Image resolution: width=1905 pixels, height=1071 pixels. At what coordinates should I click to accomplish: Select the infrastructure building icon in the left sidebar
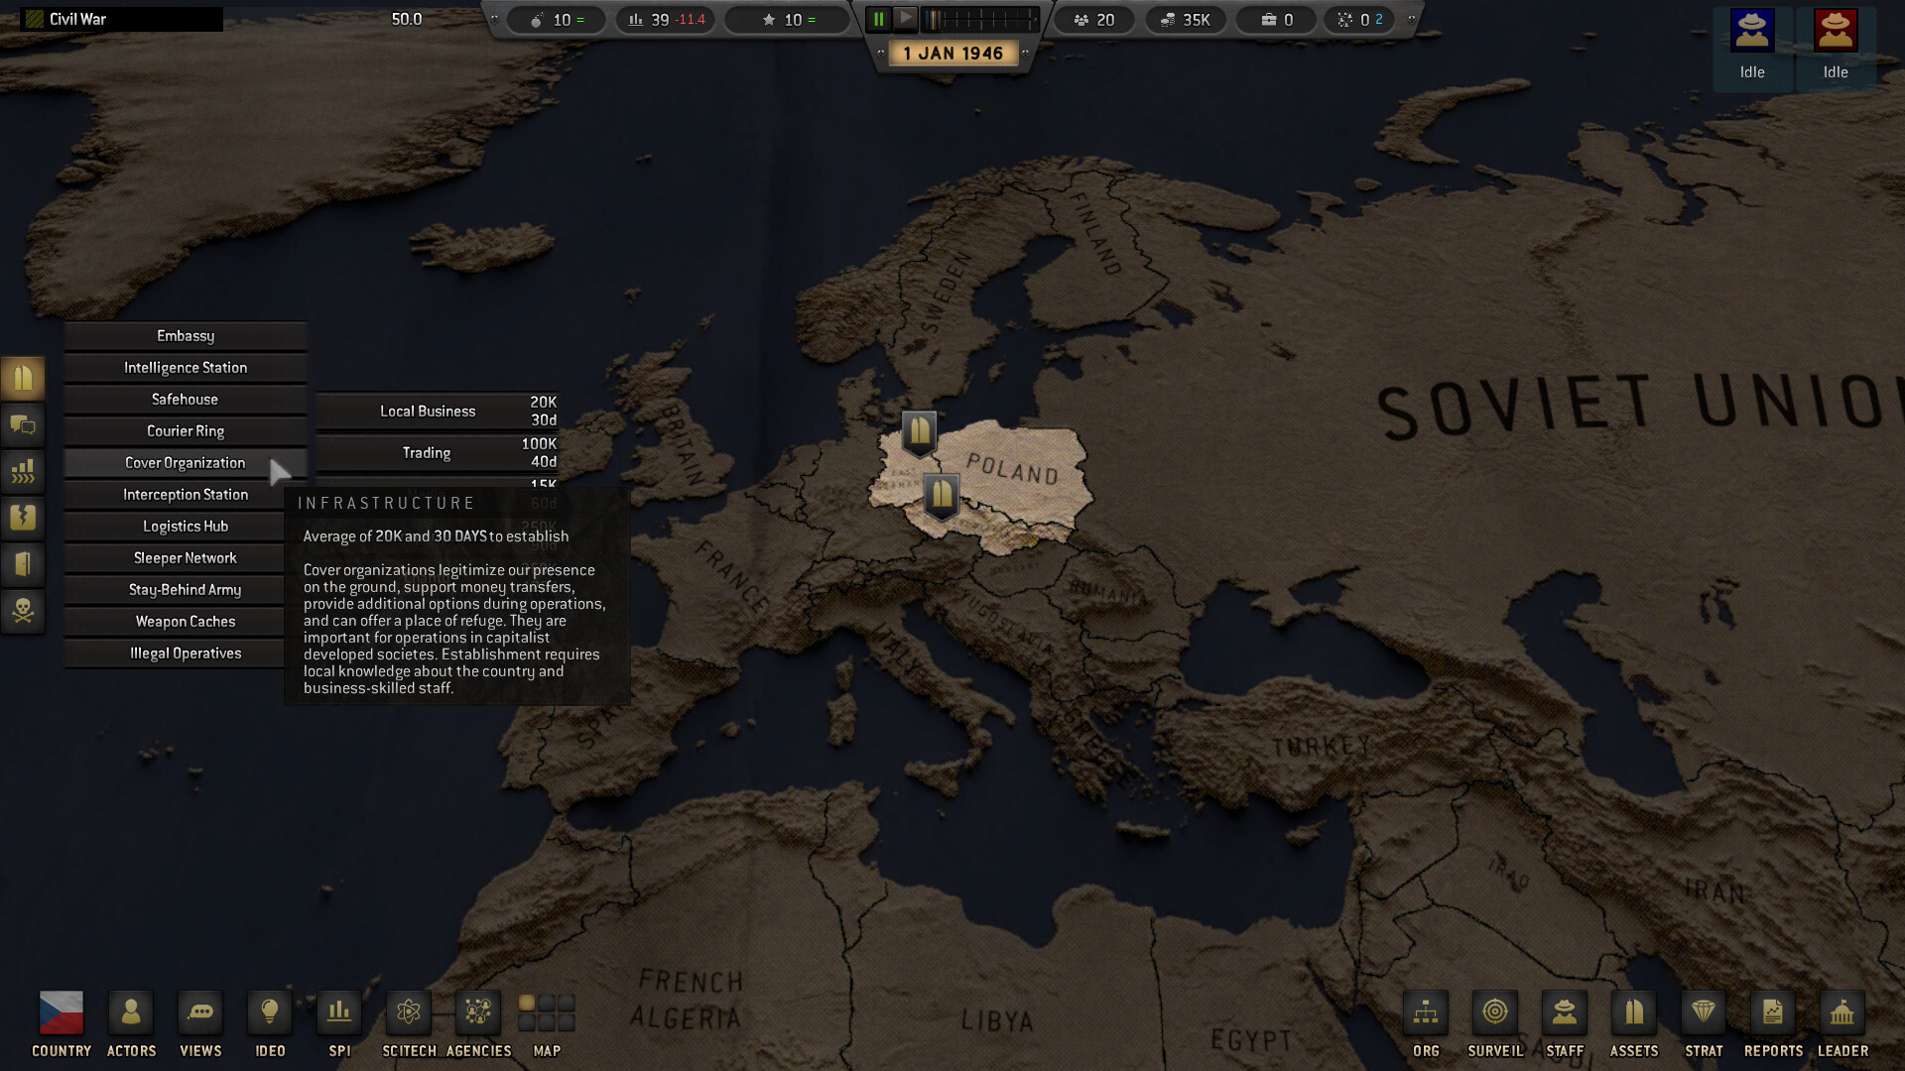23,377
